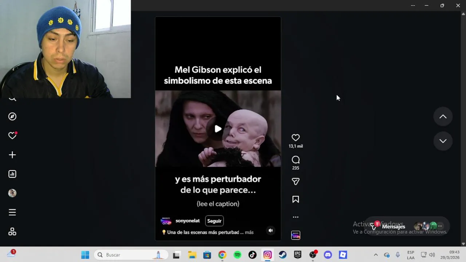Open Roblox from taskbar
The width and height of the screenshot is (466, 262).
(x=343, y=255)
